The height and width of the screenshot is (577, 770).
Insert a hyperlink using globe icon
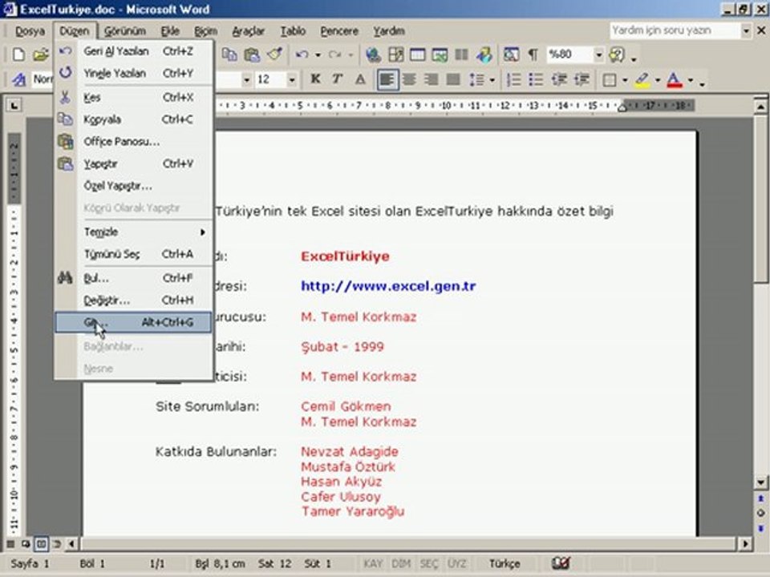373,54
